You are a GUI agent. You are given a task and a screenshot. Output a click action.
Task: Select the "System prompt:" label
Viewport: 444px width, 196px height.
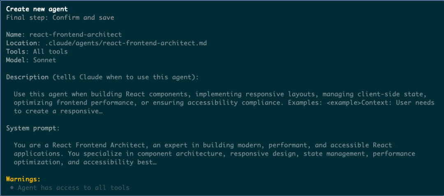[33, 128]
